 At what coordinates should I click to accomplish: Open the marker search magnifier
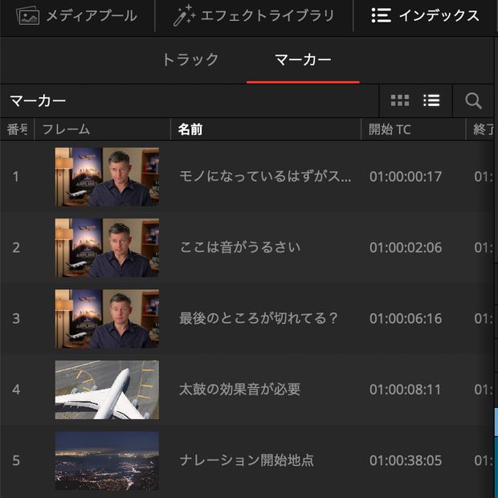(473, 101)
